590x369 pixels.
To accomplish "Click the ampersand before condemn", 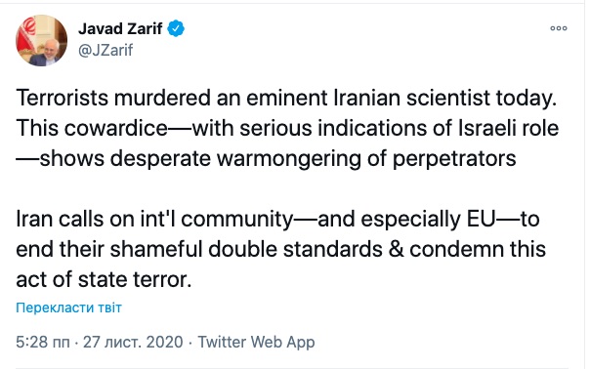I will pyautogui.click(x=396, y=249).
